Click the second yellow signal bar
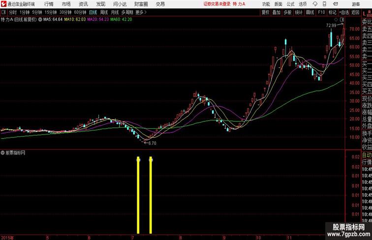The height and width of the screenshot is (240, 372). (x=151, y=195)
